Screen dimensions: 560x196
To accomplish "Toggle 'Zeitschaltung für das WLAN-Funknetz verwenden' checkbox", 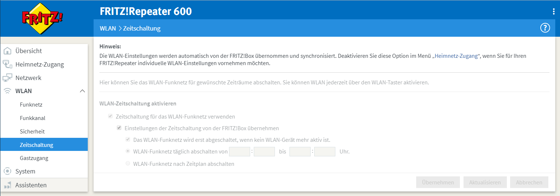I will [x=110, y=117].
